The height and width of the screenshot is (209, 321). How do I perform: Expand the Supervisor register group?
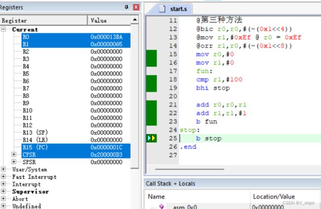coord(3,191)
